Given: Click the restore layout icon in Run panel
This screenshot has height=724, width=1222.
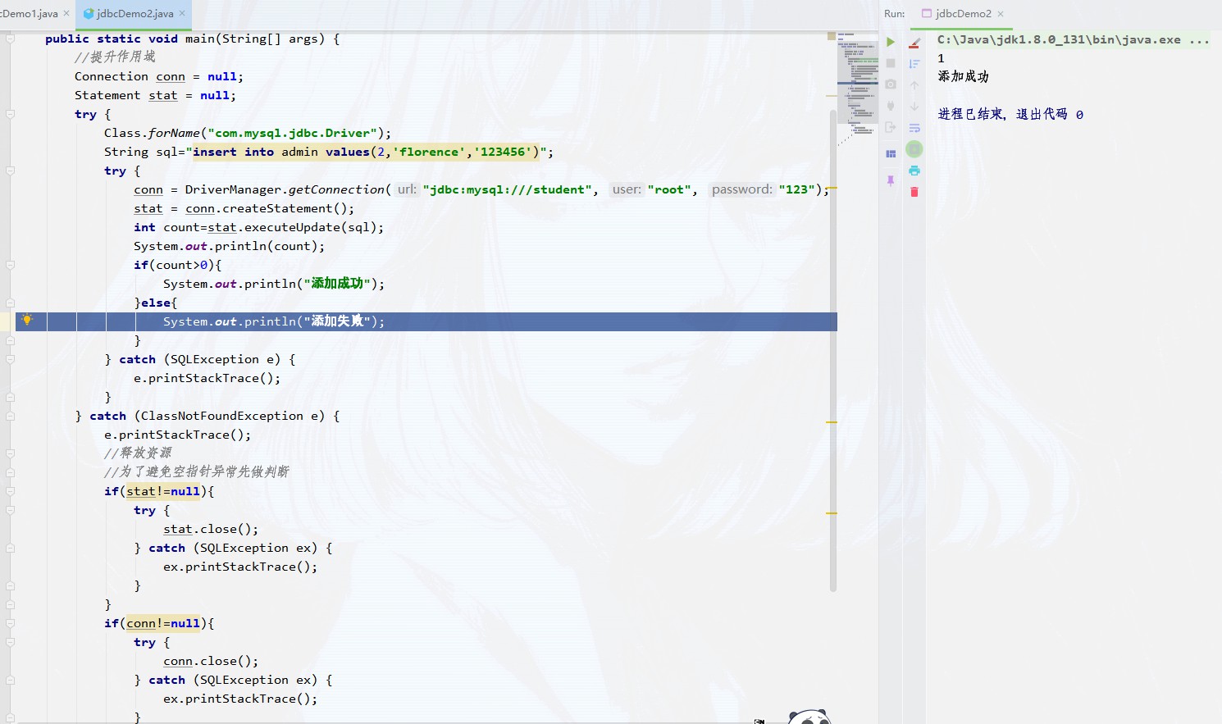Looking at the screenshot, I should [x=891, y=153].
